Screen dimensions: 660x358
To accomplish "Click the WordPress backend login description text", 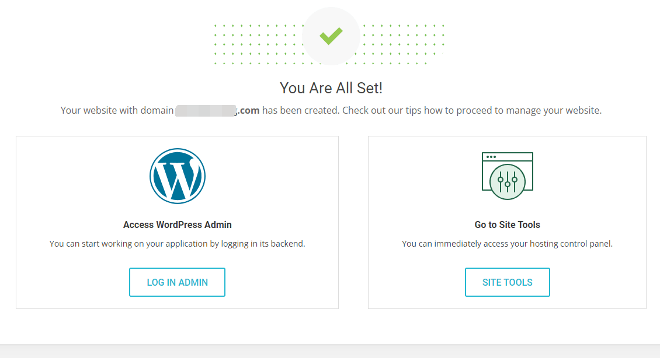I will point(178,244).
